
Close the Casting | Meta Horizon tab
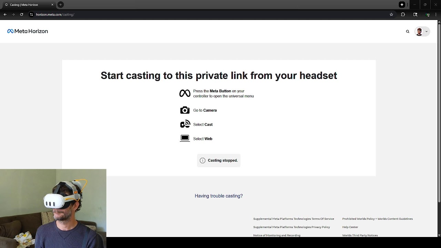pos(52,5)
